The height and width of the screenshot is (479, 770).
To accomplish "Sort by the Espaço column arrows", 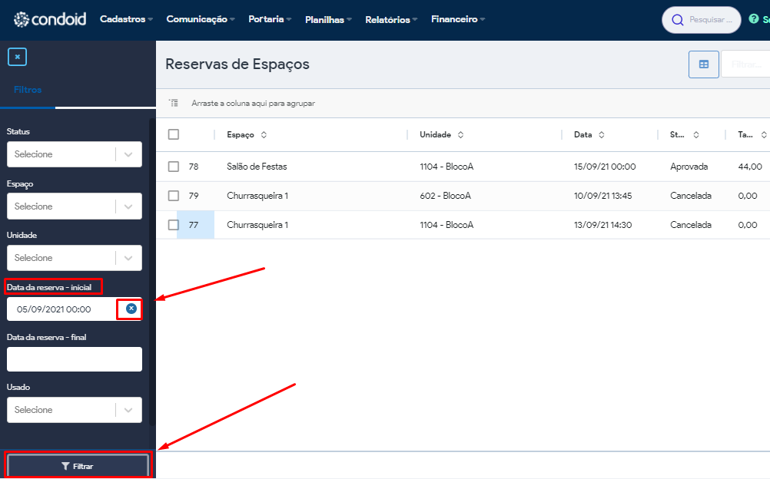I will click(x=264, y=135).
